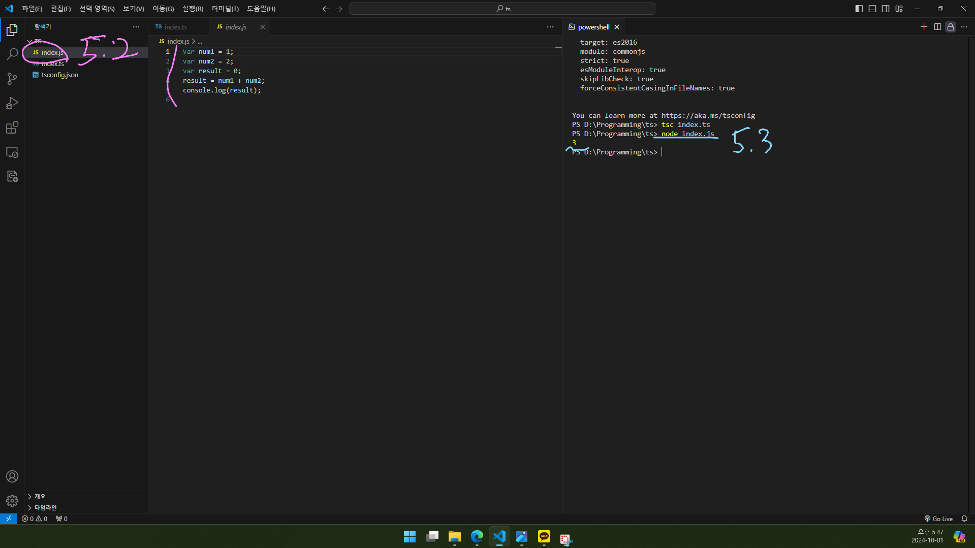Close the index.js editor tab
Screen dimensions: 975x548
tap(263, 27)
